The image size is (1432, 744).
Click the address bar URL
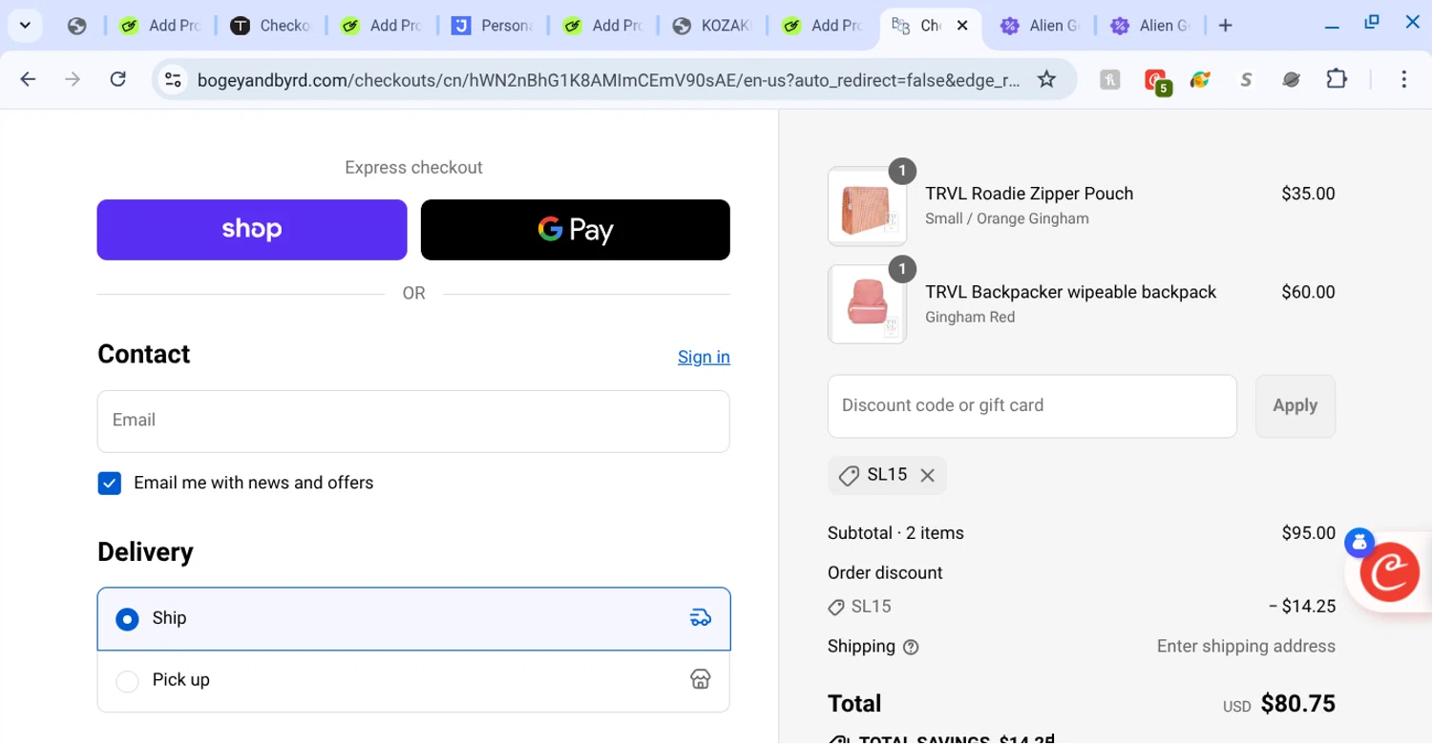click(609, 80)
